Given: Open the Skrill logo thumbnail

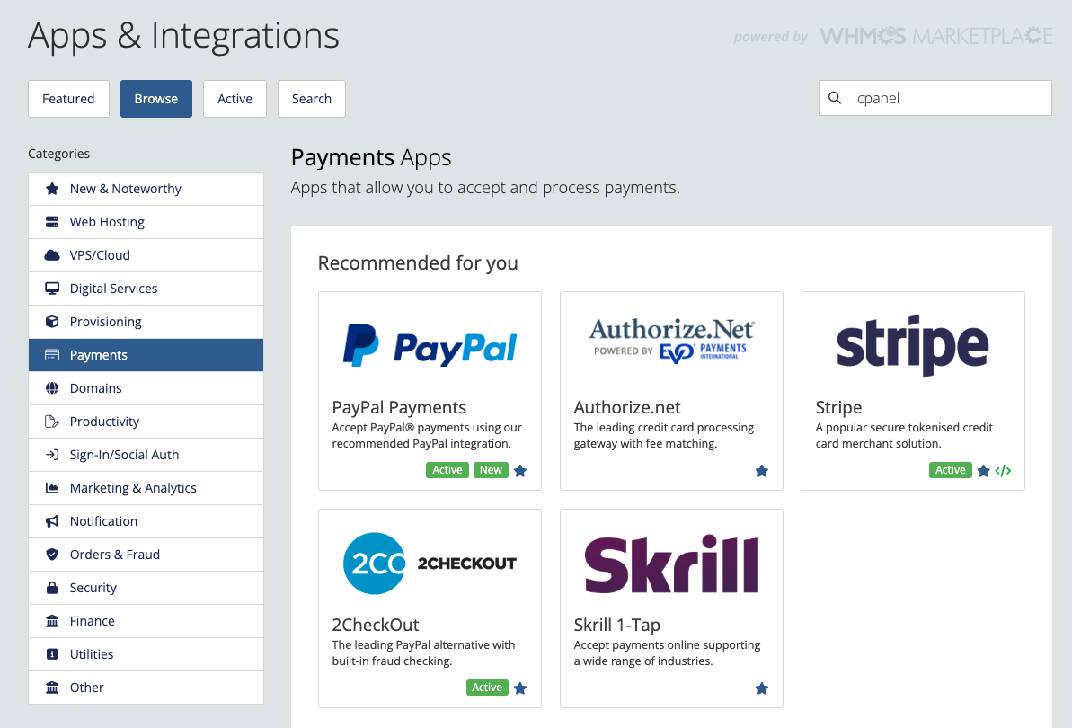Looking at the screenshot, I should pos(671,564).
